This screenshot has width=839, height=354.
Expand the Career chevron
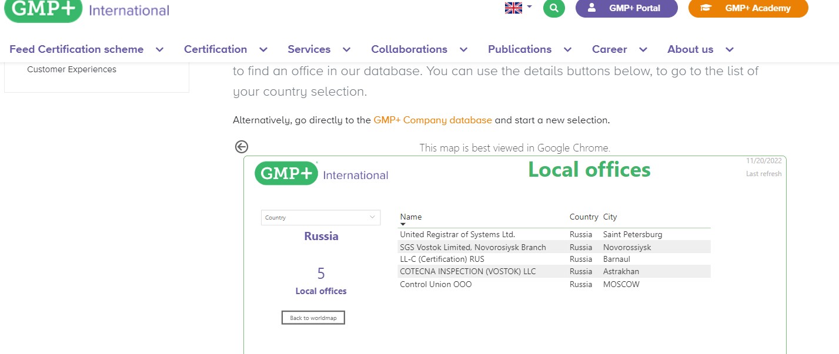click(643, 50)
